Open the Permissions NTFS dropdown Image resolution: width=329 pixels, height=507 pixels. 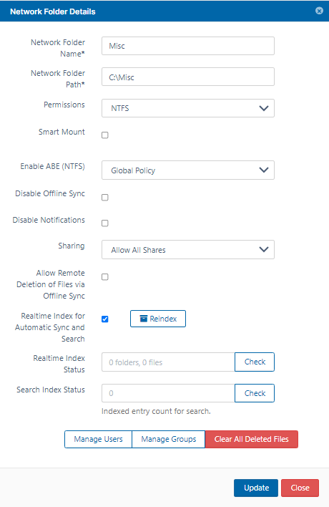[188, 108]
